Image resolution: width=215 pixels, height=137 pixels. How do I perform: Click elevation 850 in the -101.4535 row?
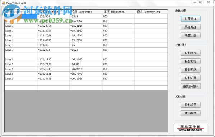[119, 40]
